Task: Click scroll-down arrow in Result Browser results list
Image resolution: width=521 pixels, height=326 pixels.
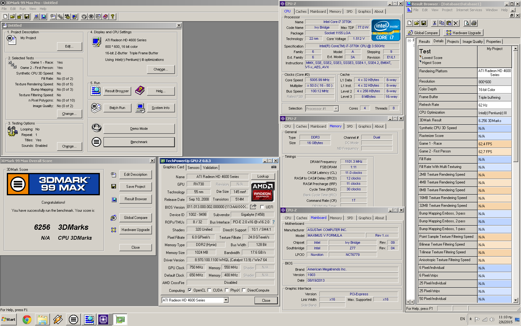Action: (515, 300)
